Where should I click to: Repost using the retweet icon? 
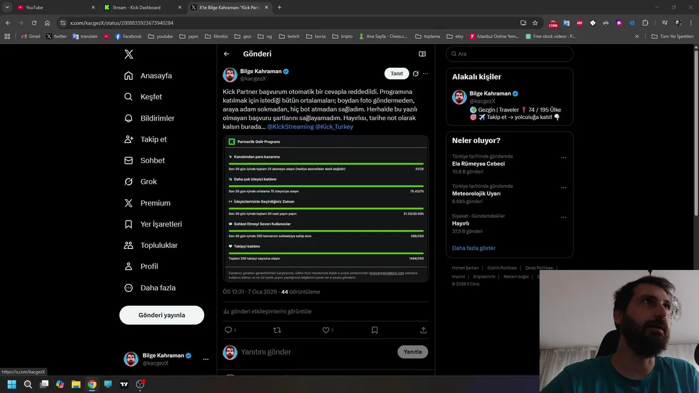click(277, 330)
